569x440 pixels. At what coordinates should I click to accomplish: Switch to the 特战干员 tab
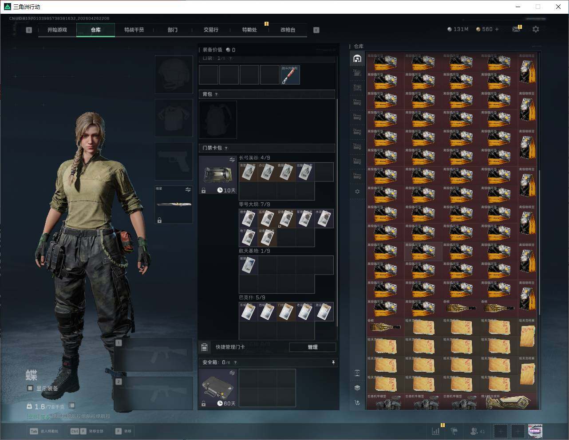click(134, 30)
